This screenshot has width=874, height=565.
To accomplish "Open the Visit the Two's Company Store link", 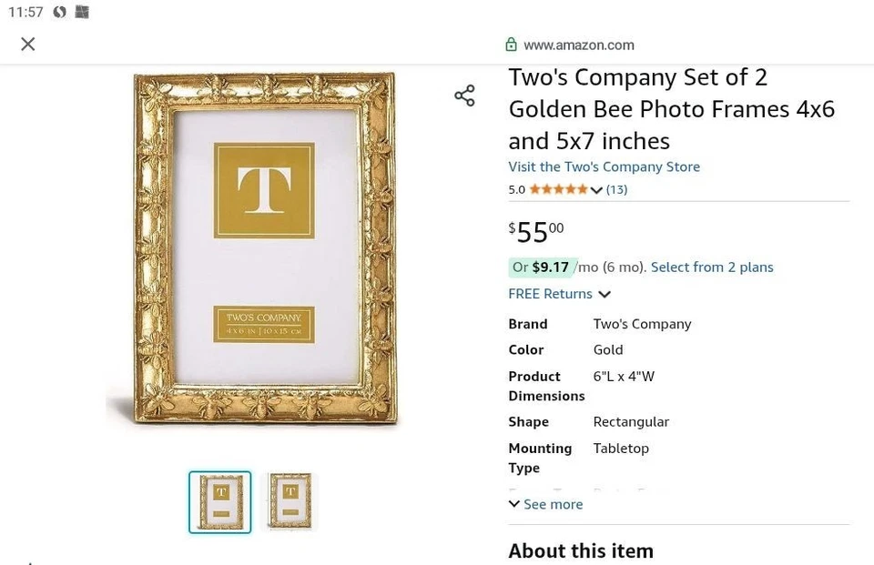I will [x=604, y=166].
